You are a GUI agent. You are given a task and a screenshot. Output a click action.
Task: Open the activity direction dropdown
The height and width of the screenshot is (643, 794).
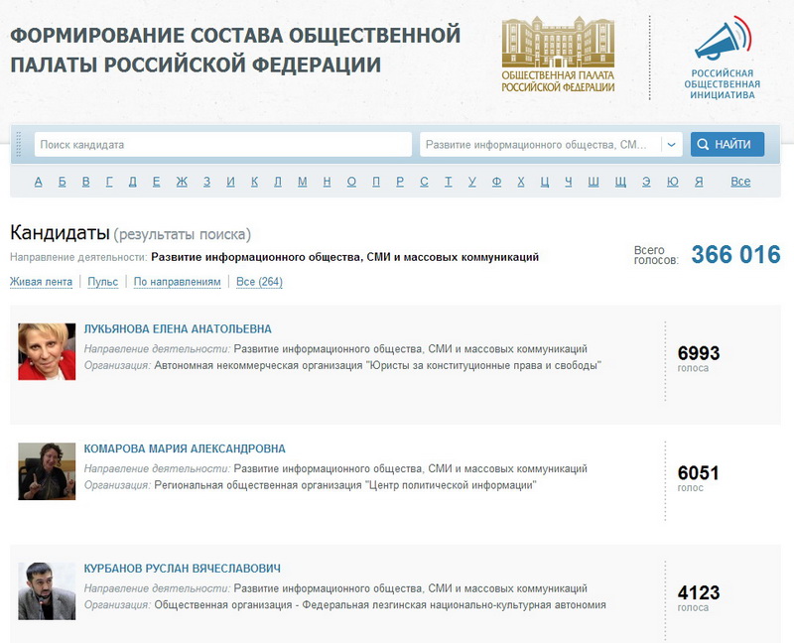551,145
